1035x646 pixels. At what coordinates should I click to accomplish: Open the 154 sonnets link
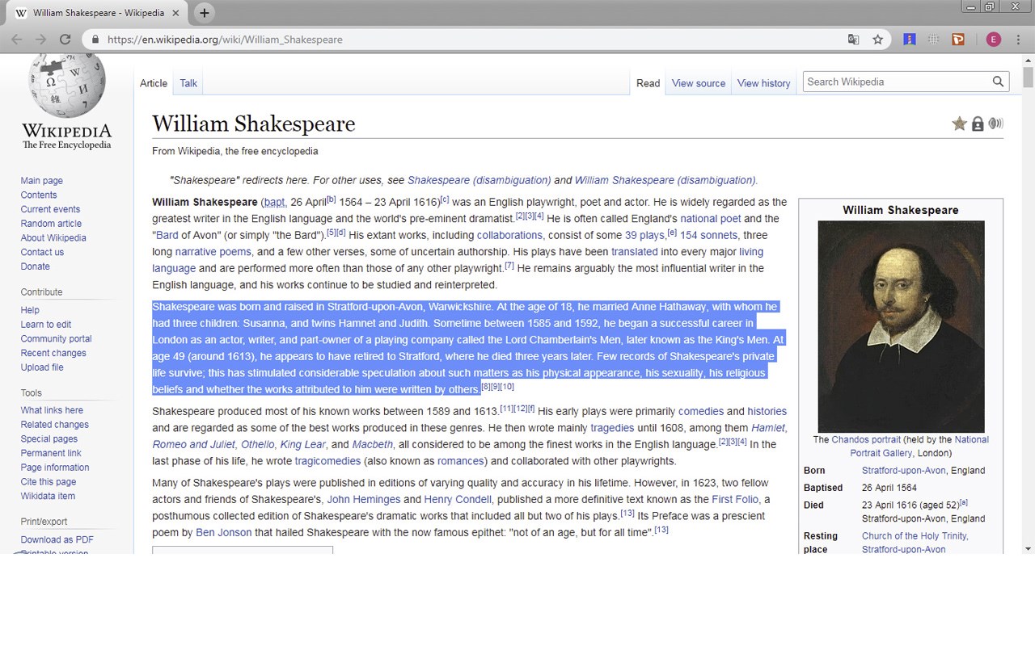(x=708, y=235)
